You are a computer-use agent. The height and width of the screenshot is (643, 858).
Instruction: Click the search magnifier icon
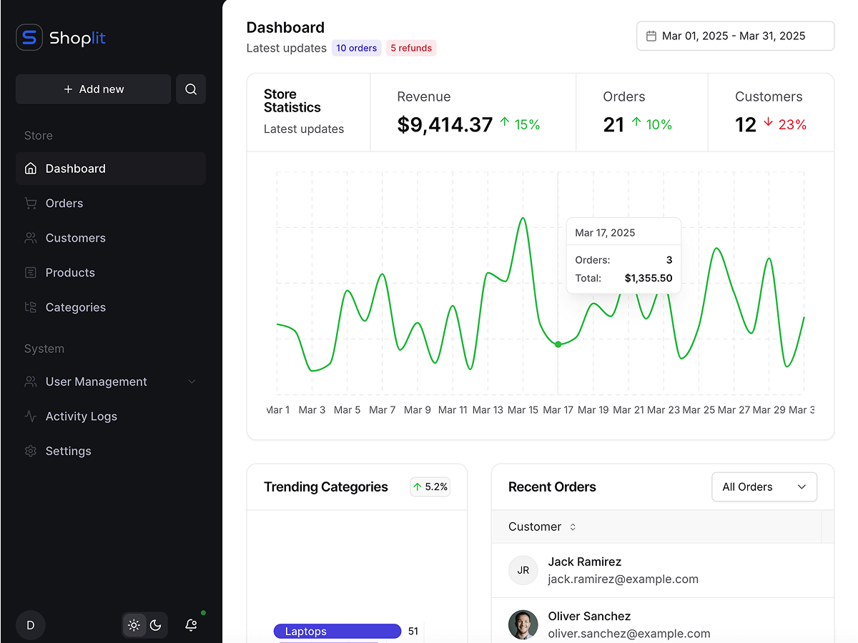coord(191,89)
